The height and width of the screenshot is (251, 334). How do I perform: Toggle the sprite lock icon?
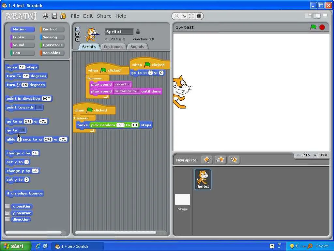tap(138, 32)
